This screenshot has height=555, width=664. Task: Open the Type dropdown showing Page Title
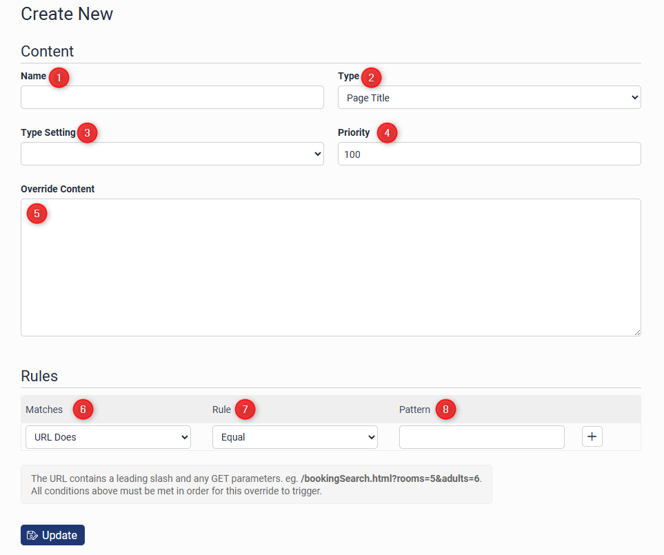click(x=489, y=98)
